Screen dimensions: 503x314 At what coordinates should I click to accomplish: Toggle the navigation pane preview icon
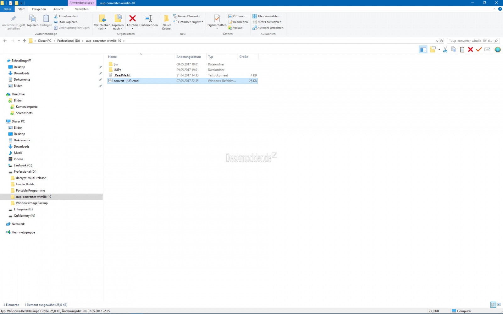[x=423, y=49]
